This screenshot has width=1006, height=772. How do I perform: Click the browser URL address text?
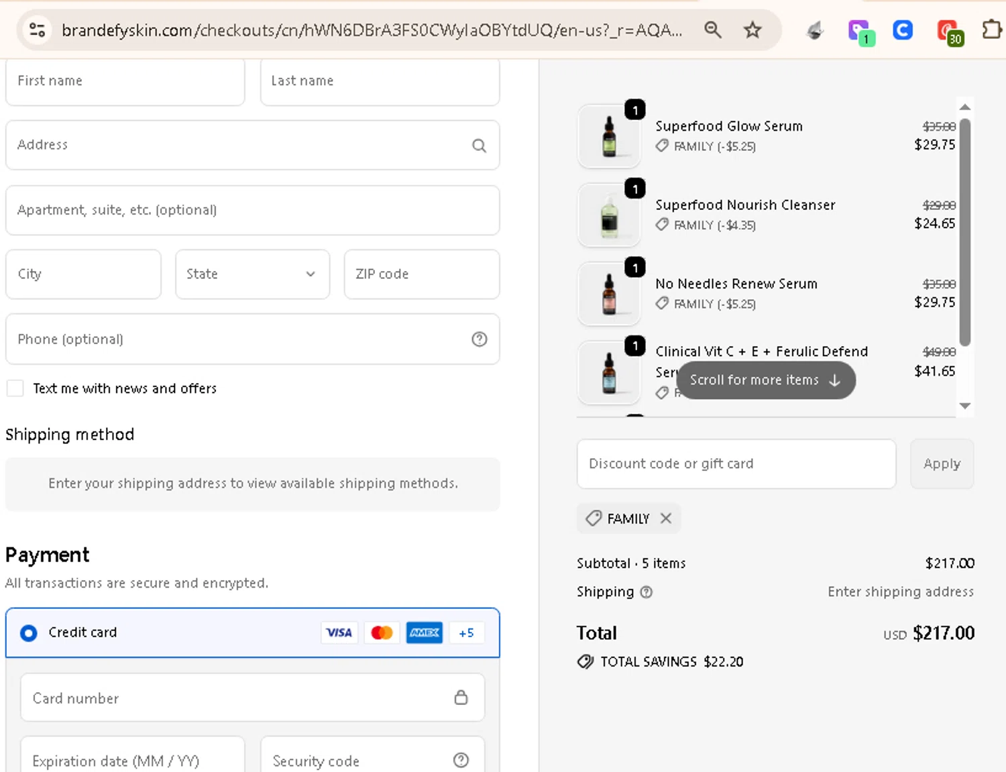(372, 30)
